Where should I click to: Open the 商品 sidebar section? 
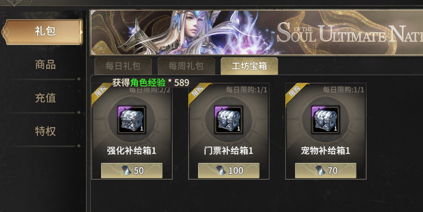[45, 65]
